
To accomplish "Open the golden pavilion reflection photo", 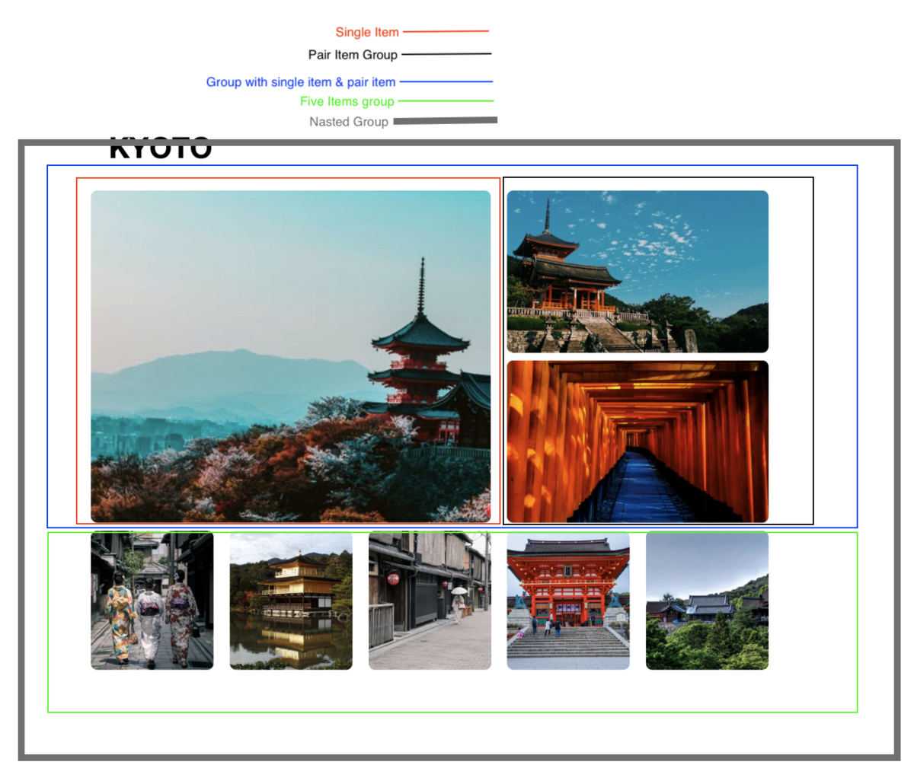I will (291, 601).
